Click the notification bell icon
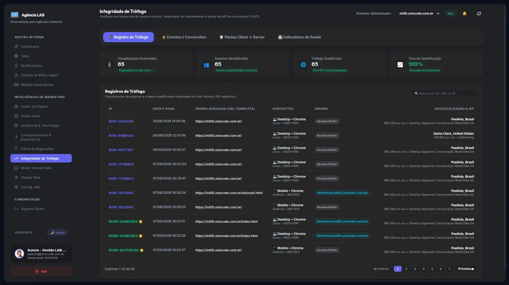The height and width of the screenshot is (285, 509). pyautogui.click(x=464, y=13)
